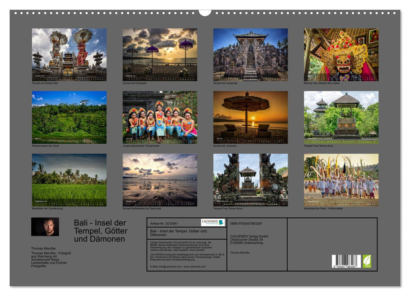
Task: Select the November 'Tempel Pura Taman Ayun' image
Action: tap(250, 180)
